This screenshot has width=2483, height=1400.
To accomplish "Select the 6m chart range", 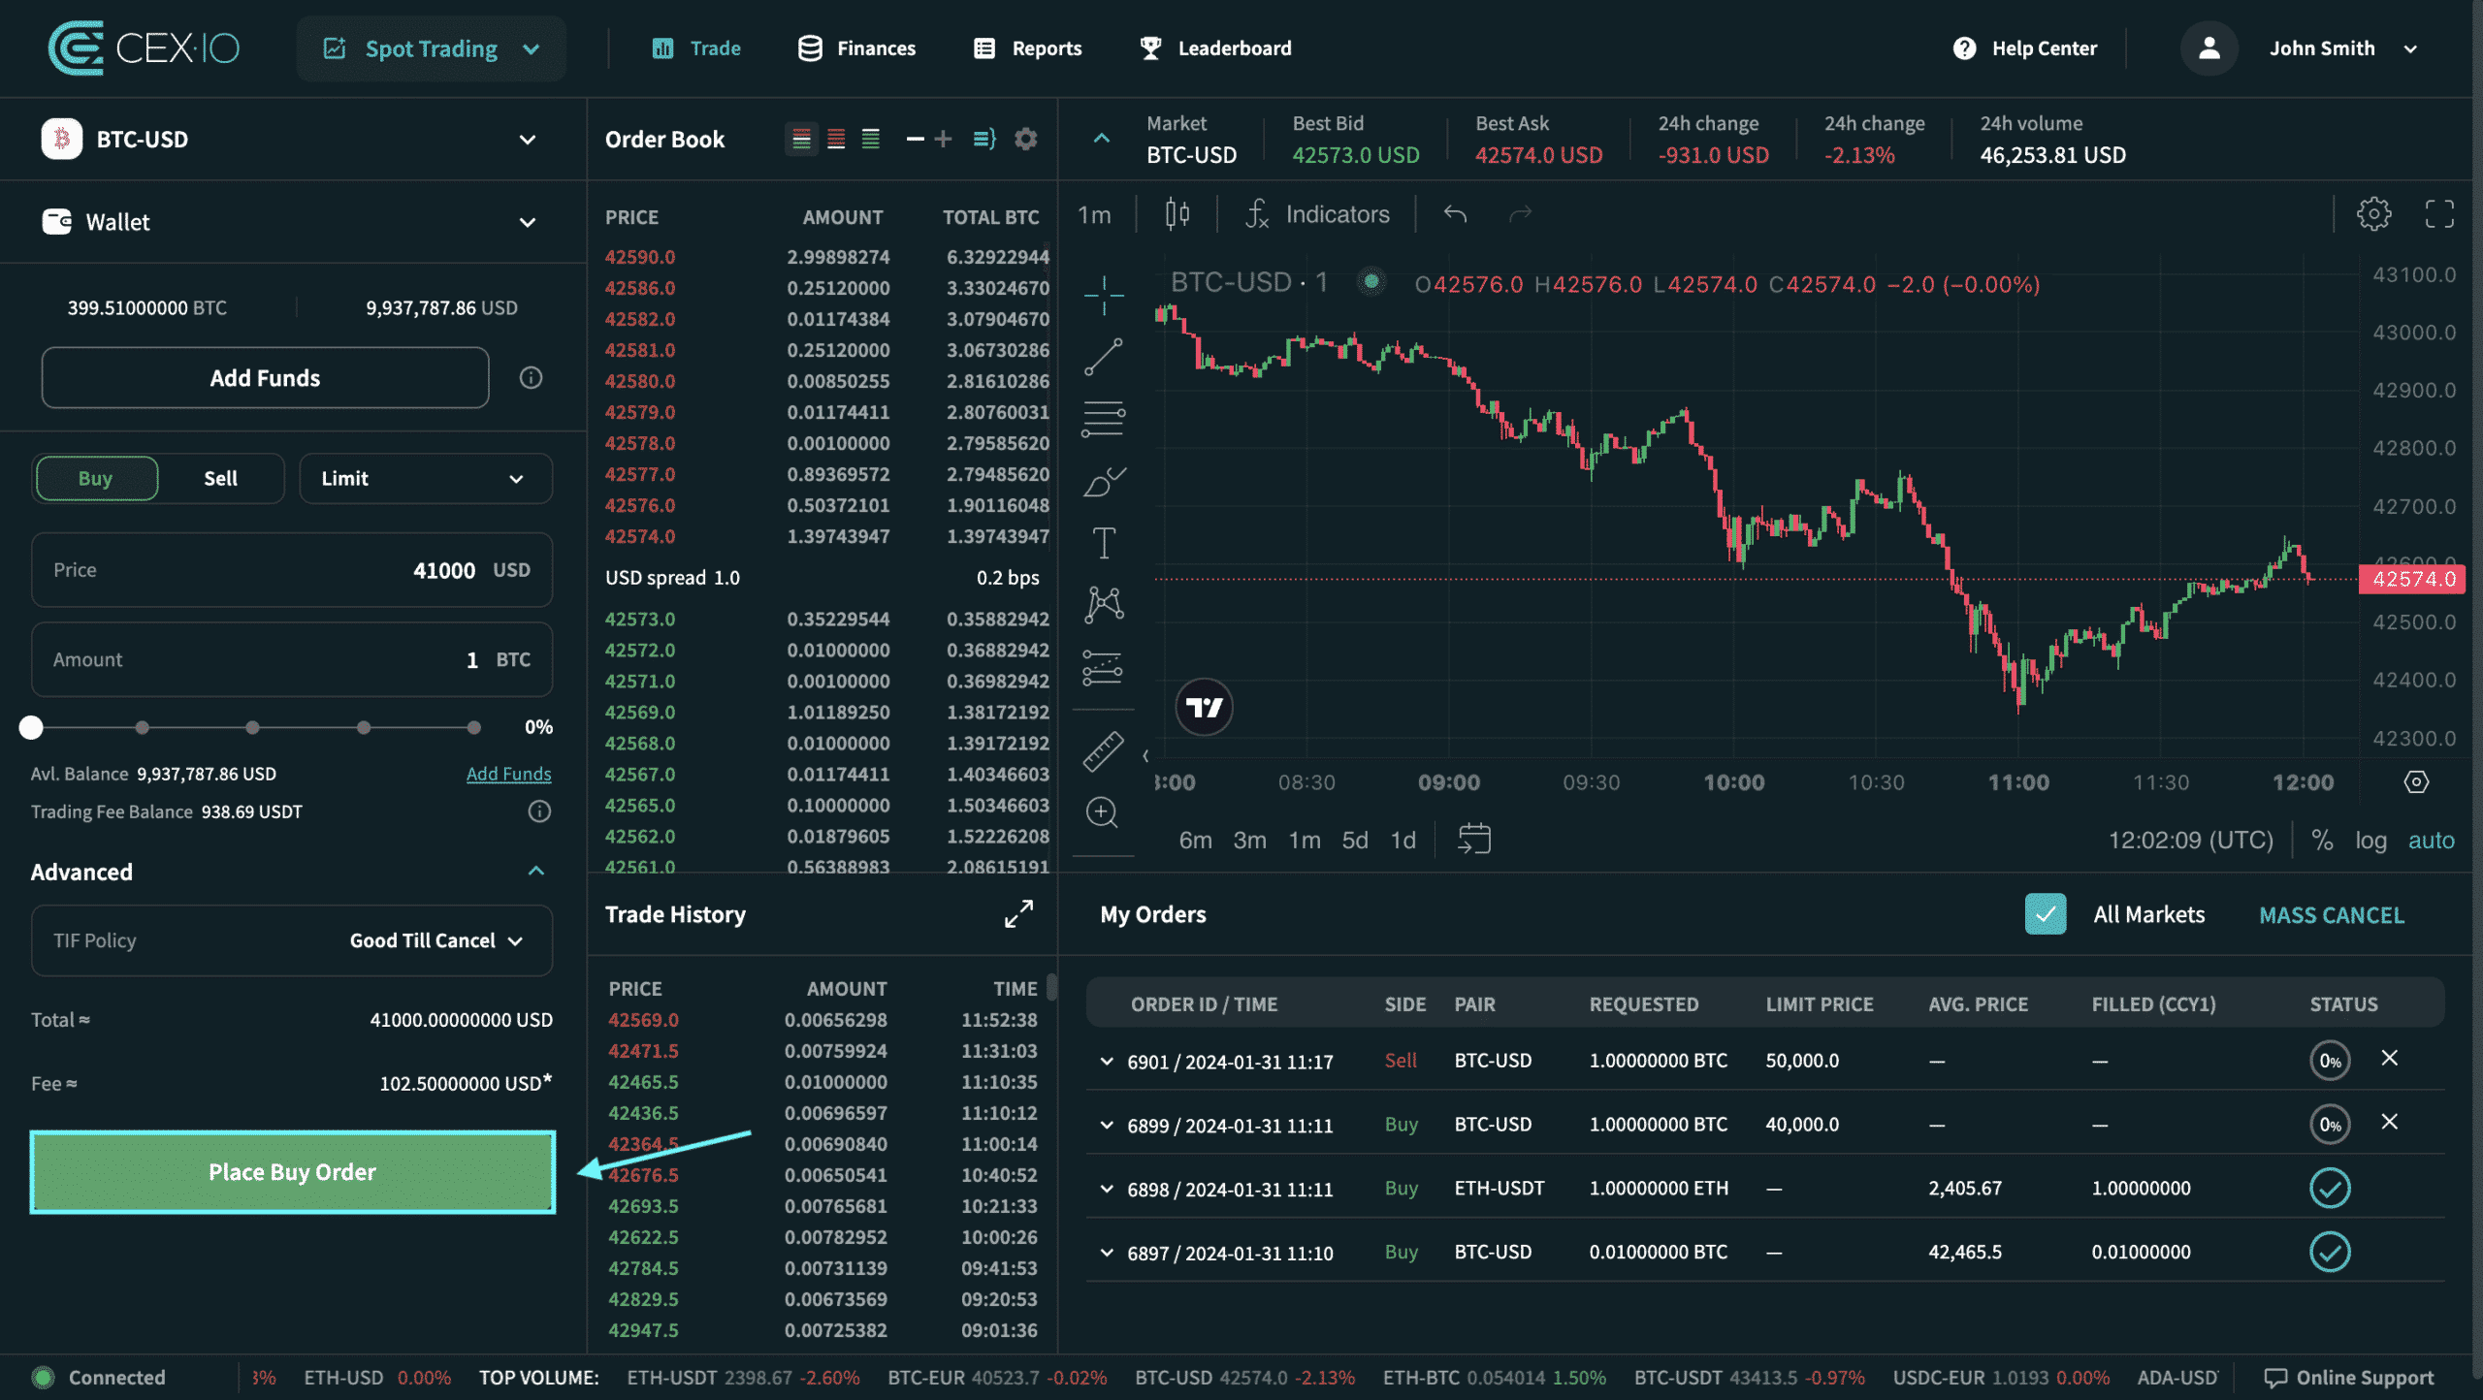I will [1195, 840].
